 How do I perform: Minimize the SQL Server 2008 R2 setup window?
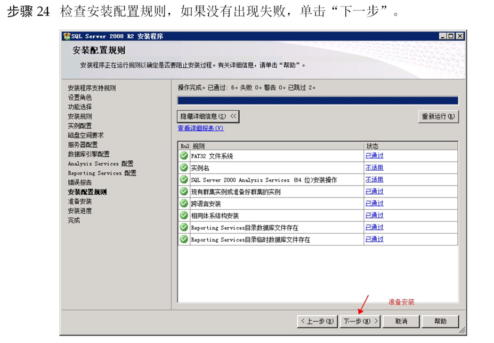coord(443,36)
